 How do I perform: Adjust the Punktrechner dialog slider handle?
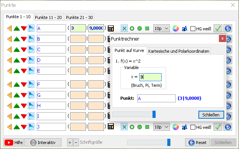[154, 114]
